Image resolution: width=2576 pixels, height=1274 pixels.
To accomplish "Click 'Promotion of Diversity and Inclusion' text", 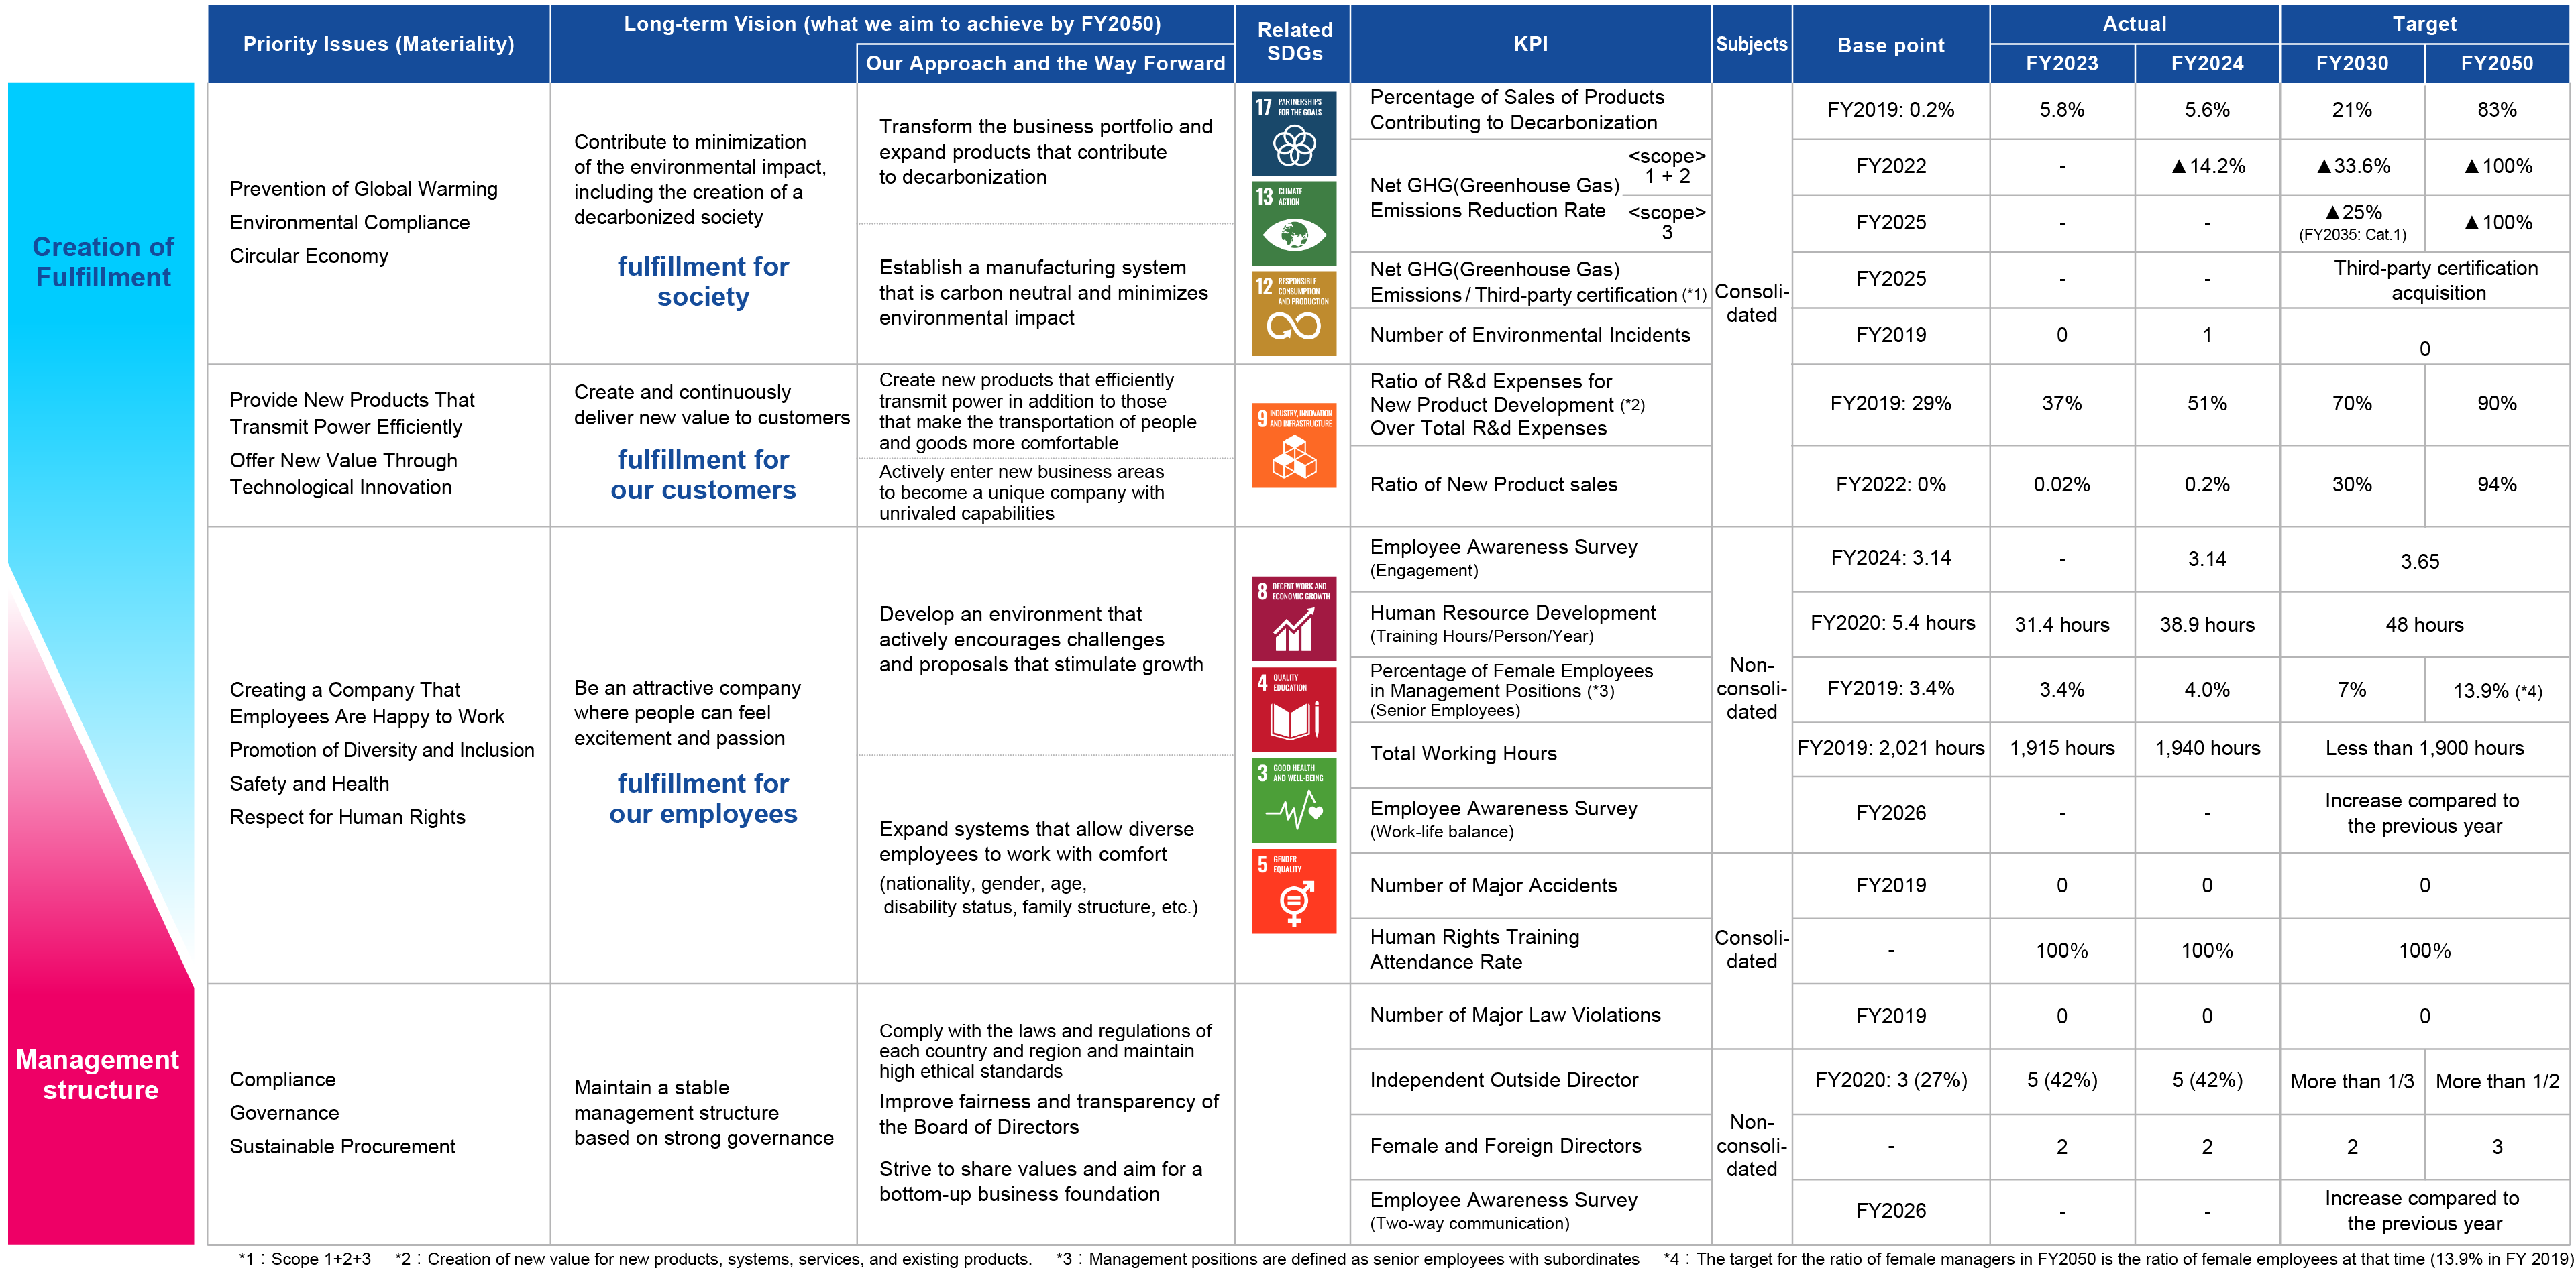I will (x=382, y=750).
